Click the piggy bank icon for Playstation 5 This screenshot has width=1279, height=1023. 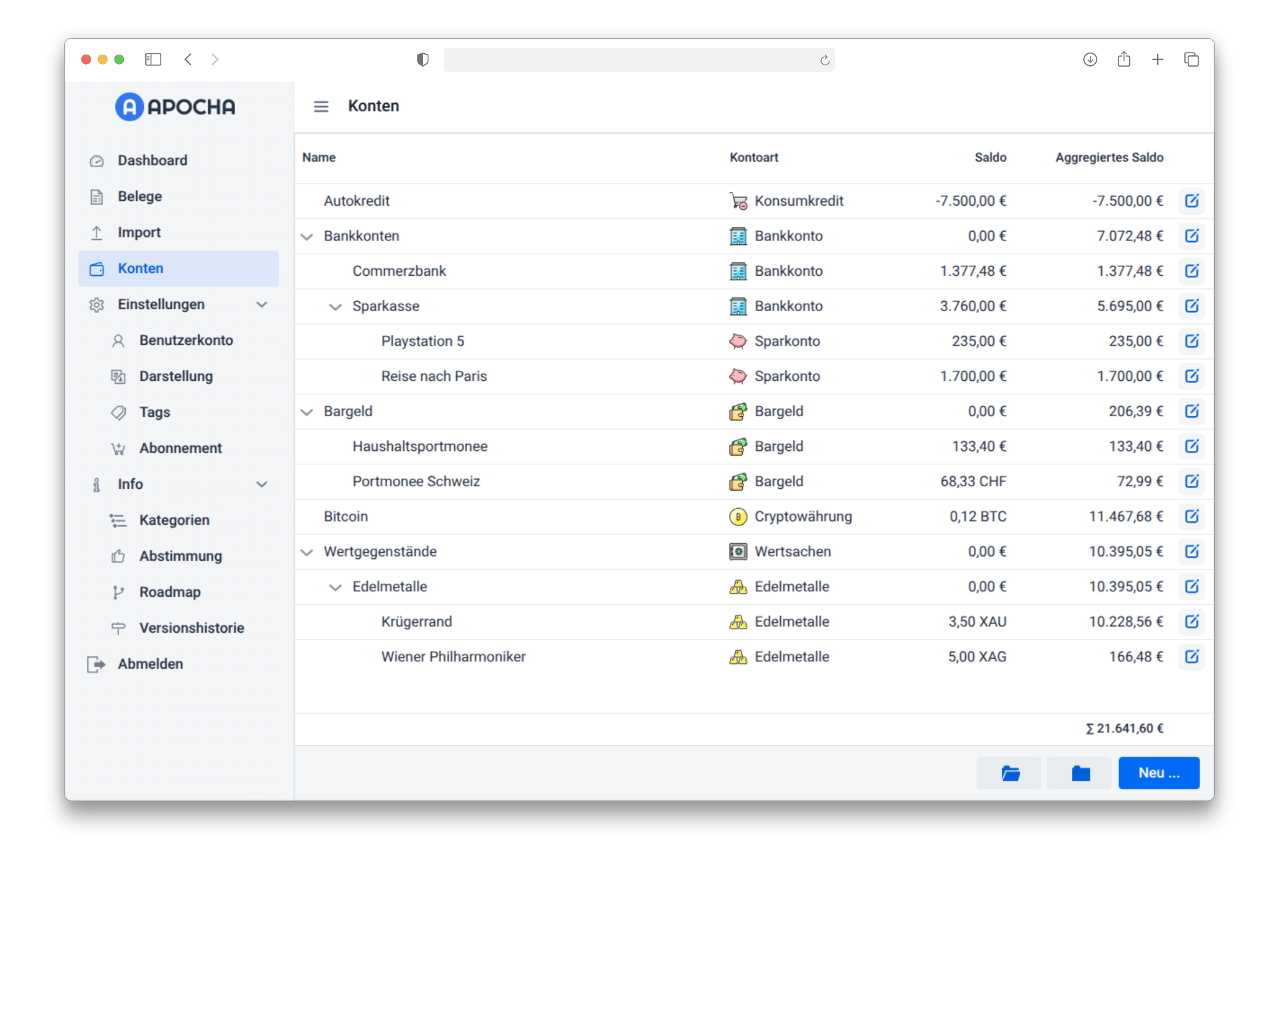(x=738, y=341)
